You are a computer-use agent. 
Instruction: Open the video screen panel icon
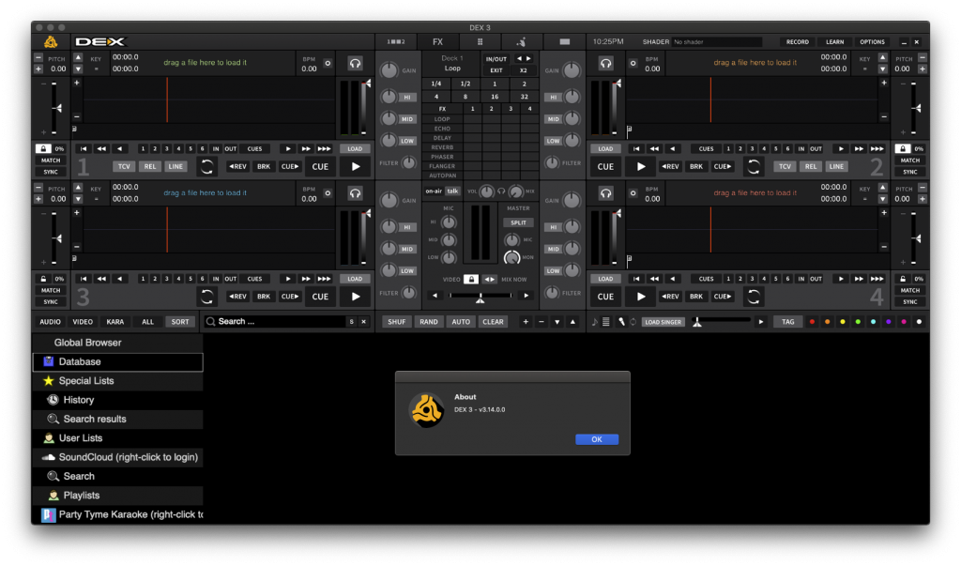[x=564, y=41]
